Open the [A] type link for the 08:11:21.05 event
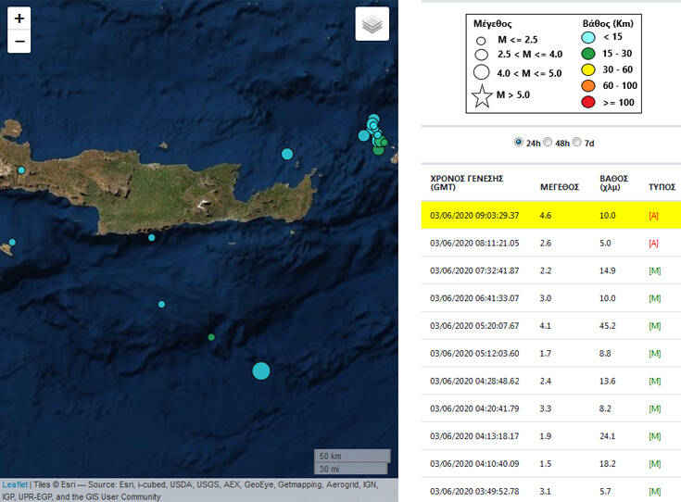The width and height of the screenshot is (681, 502). point(653,244)
